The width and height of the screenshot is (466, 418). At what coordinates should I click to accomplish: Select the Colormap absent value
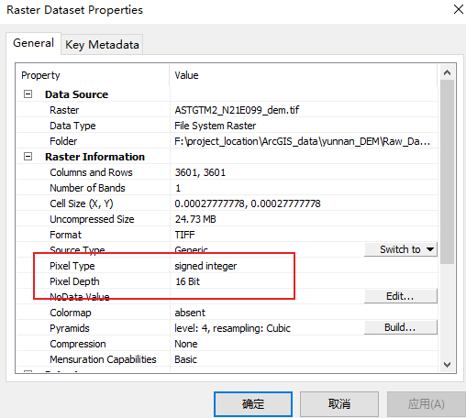click(x=190, y=313)
